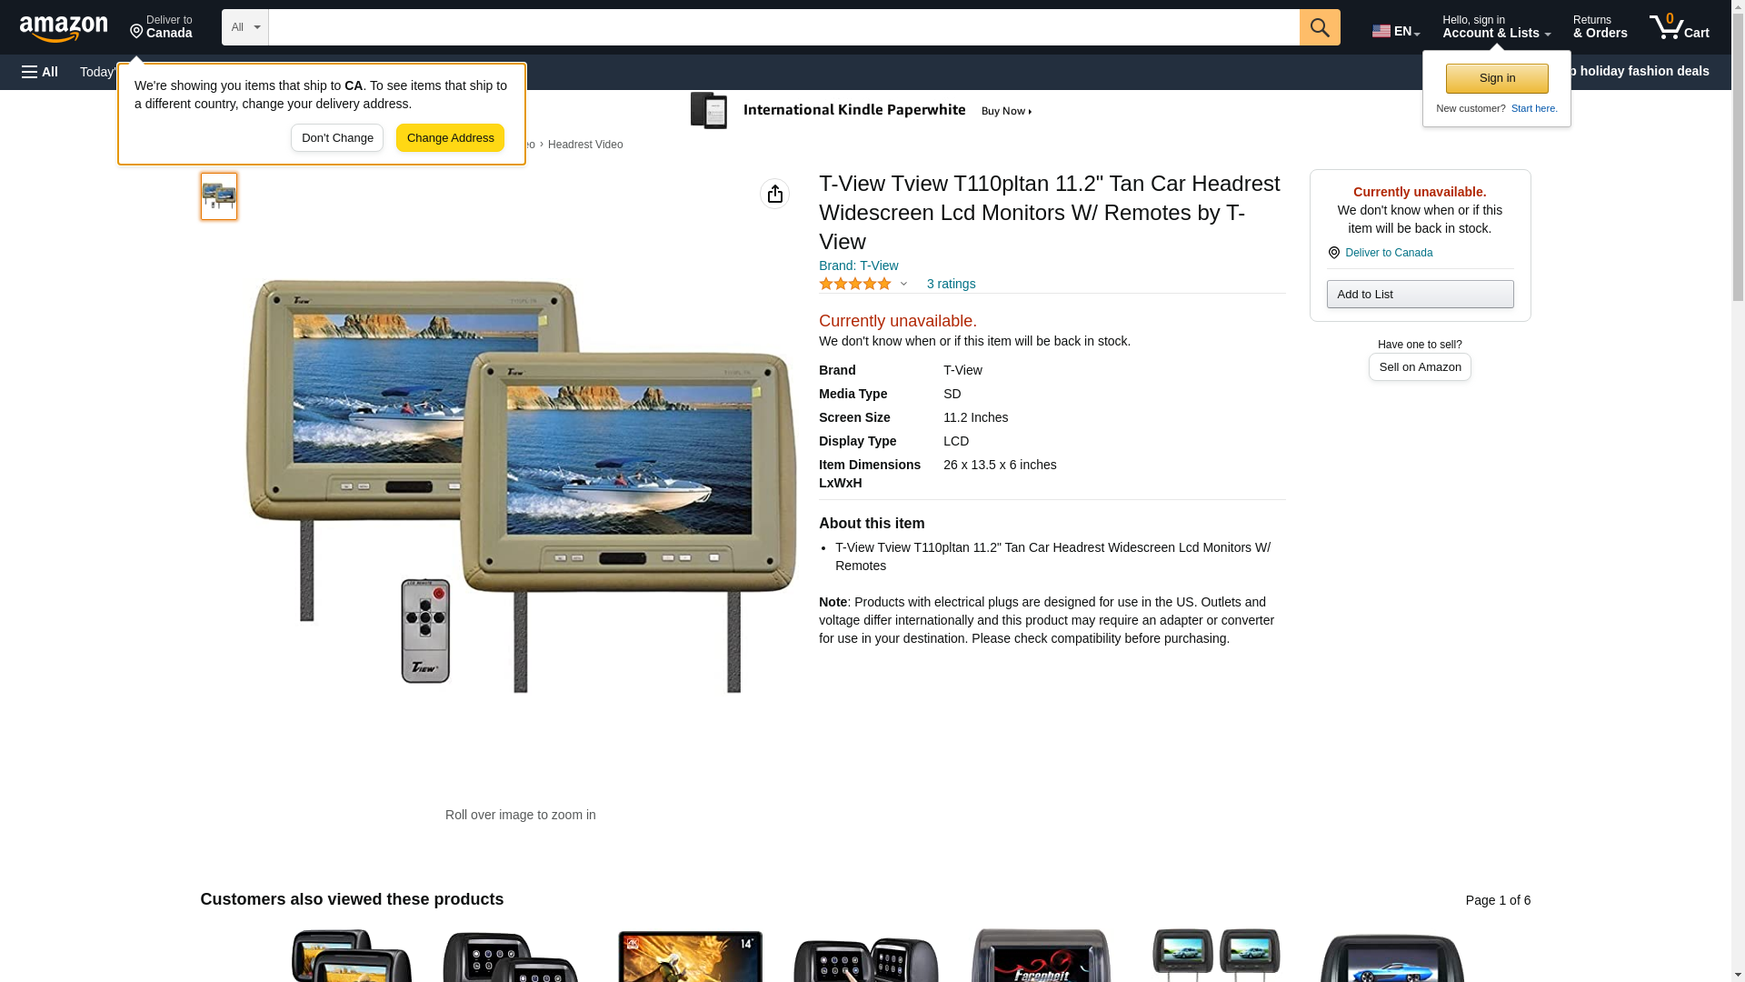Click the Change Address button
Screen dimensions: 1745x982
click(x=450, y=138)
